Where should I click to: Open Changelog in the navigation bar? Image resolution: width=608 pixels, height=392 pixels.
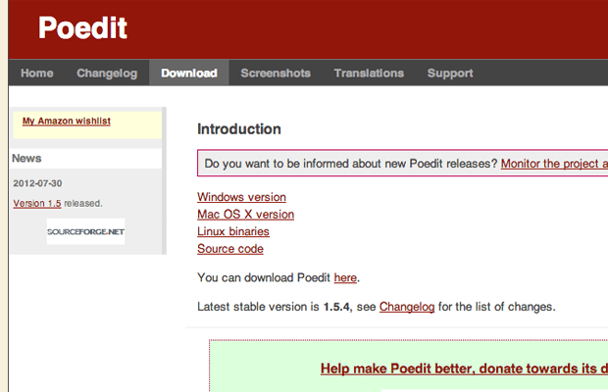(x=107, y=73)
